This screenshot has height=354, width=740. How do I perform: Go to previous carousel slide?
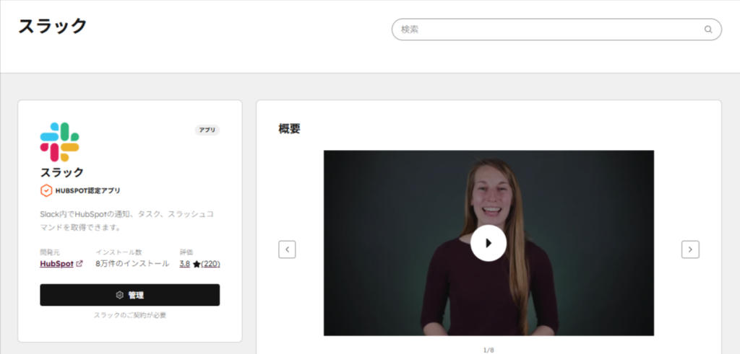coord(287,249)
